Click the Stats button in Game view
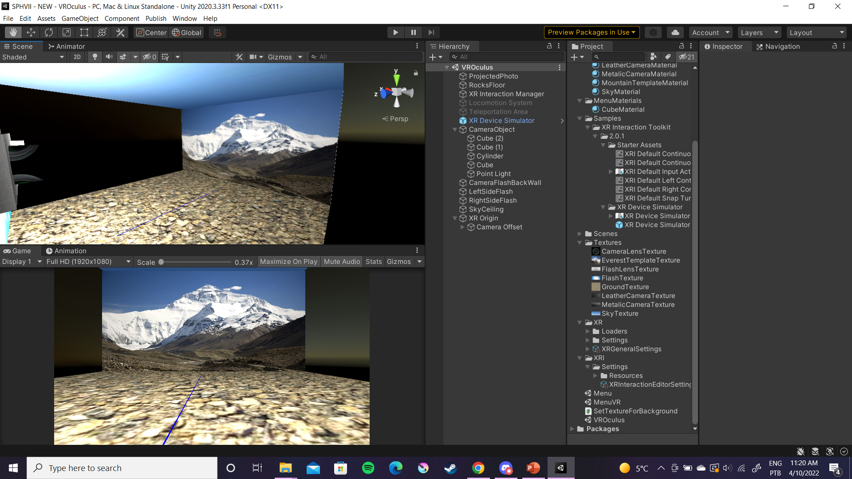The width and height of the screenshot is (852, 479). pos(374,262)
